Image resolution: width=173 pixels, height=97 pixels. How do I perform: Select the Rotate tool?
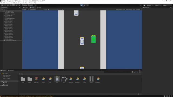point(8,5)
